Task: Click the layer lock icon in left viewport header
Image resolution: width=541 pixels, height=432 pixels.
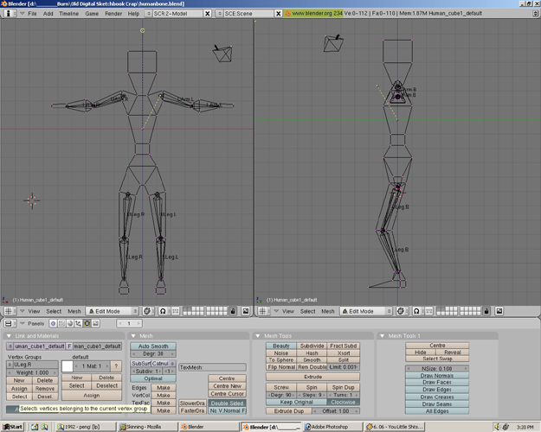Action: click(233, 311)
